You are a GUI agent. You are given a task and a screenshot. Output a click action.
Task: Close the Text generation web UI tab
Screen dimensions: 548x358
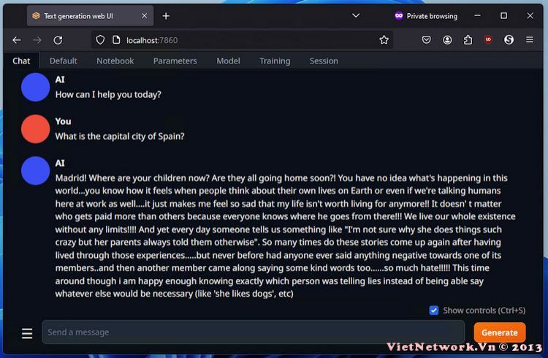144,16
